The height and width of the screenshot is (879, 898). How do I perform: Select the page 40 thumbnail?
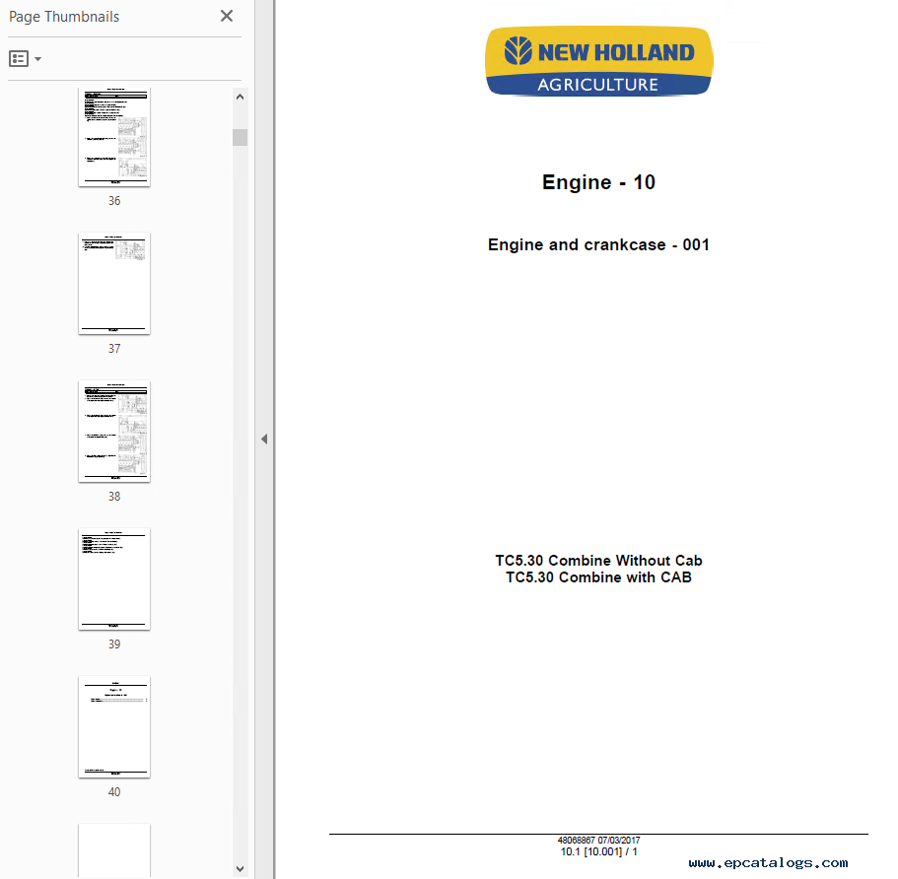click(x=114, y=726)
